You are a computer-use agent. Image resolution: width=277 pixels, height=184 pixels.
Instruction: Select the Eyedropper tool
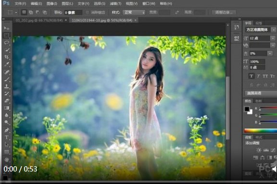[x=7, y=64]
